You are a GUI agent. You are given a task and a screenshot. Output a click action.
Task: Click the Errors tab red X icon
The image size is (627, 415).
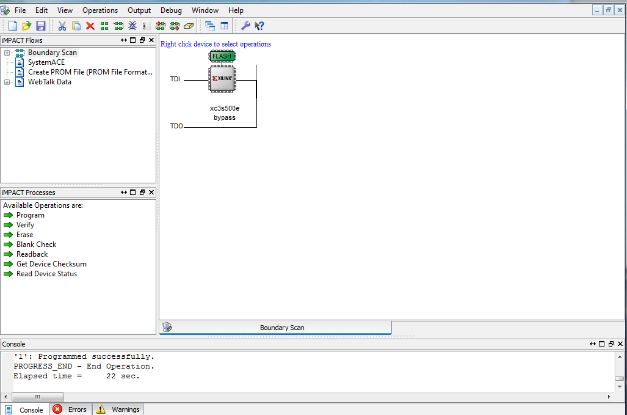(57, 409)
